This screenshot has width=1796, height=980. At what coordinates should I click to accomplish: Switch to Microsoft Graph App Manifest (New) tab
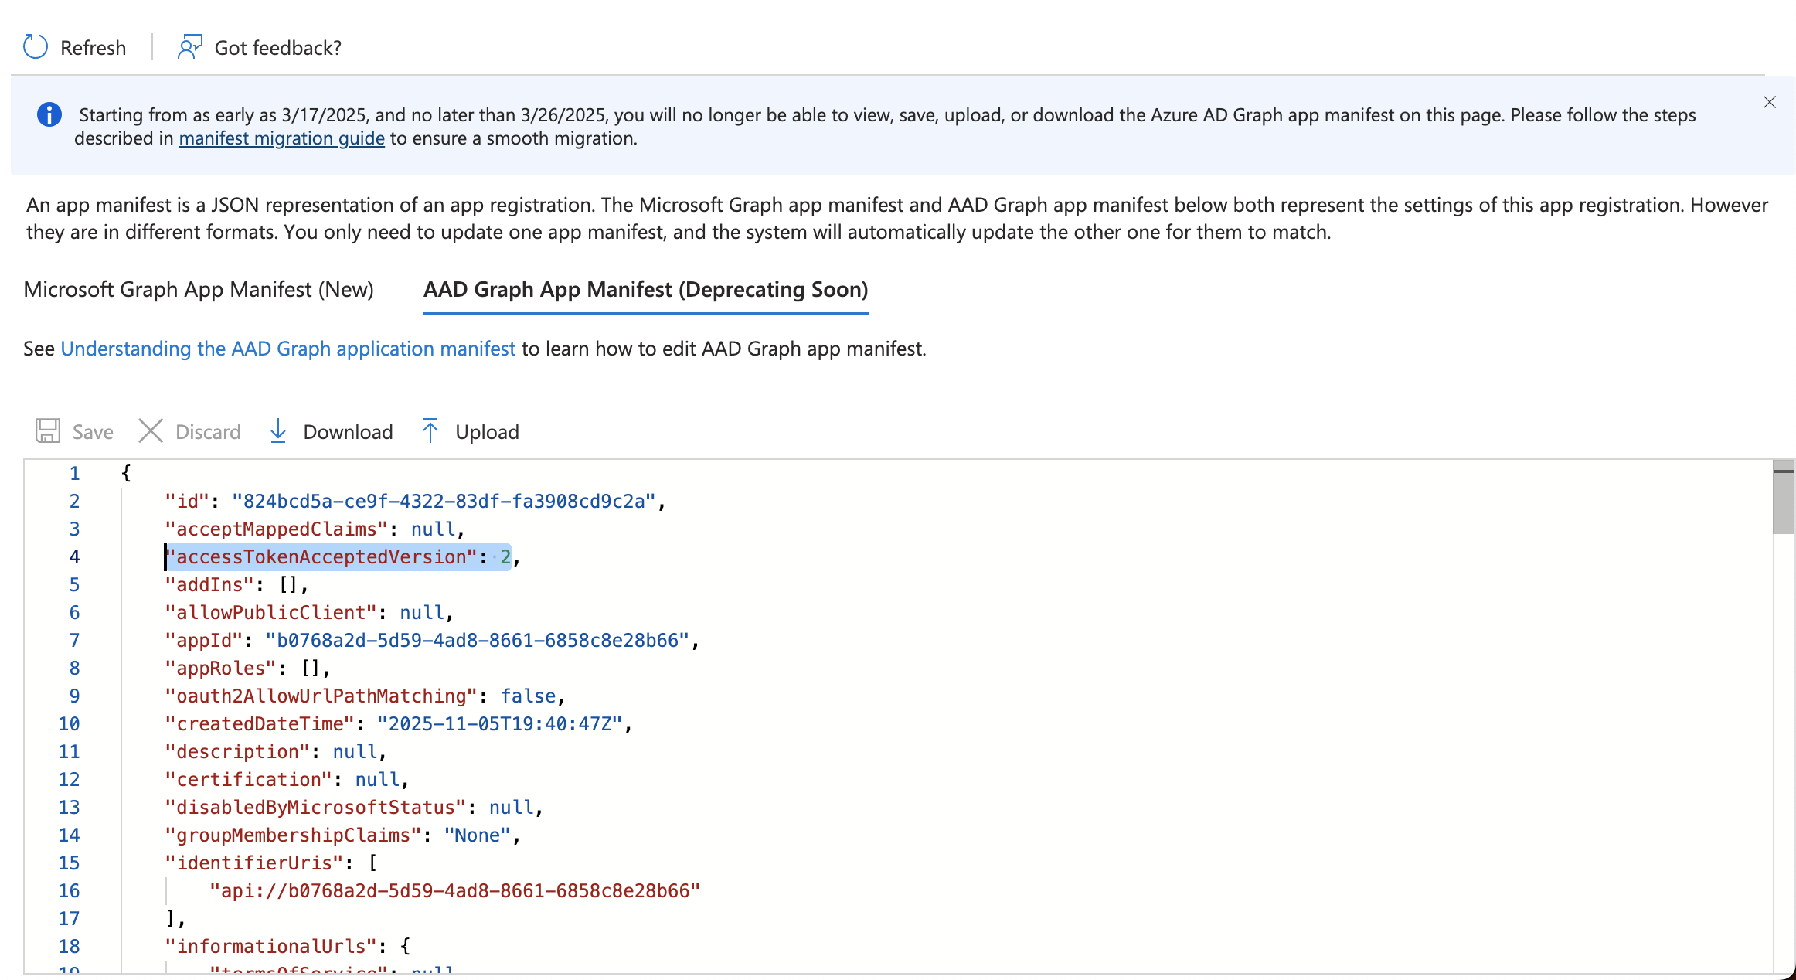[199, 289]
